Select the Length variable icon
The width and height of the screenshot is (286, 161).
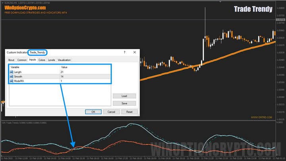(12, 72)
